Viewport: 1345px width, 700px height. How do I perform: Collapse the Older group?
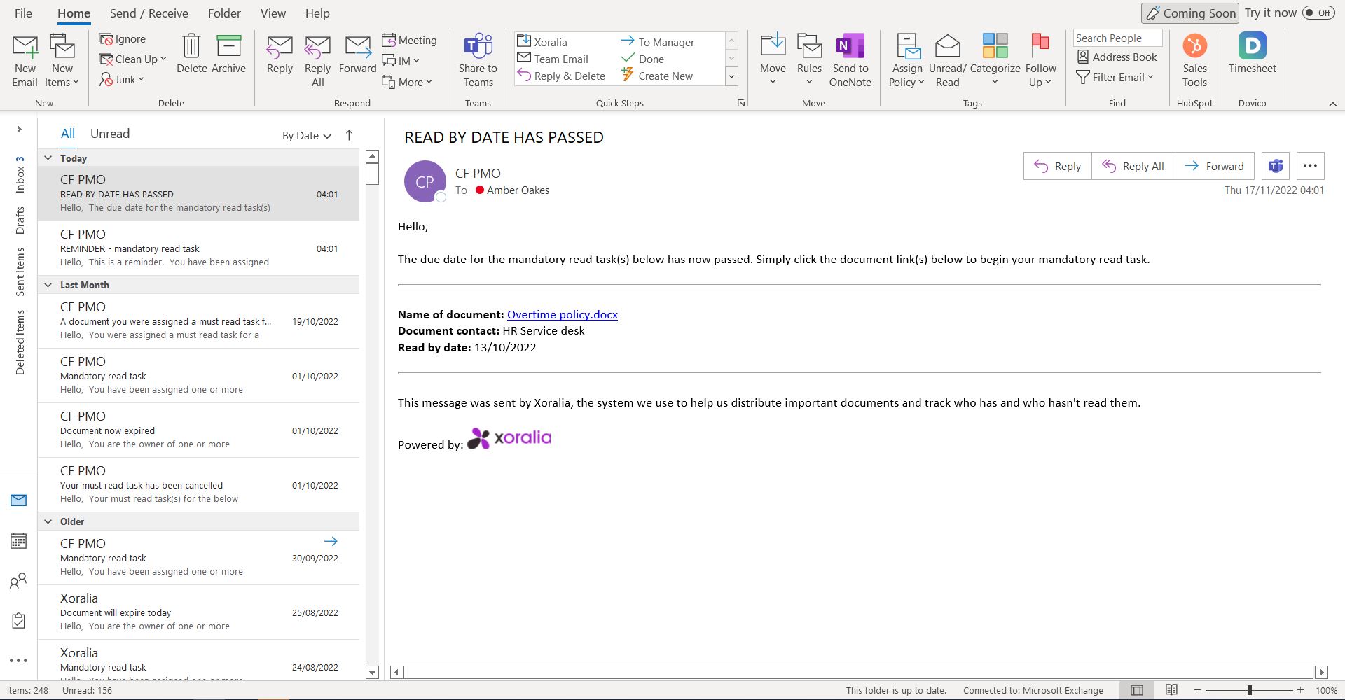click(x=48, y=521)
